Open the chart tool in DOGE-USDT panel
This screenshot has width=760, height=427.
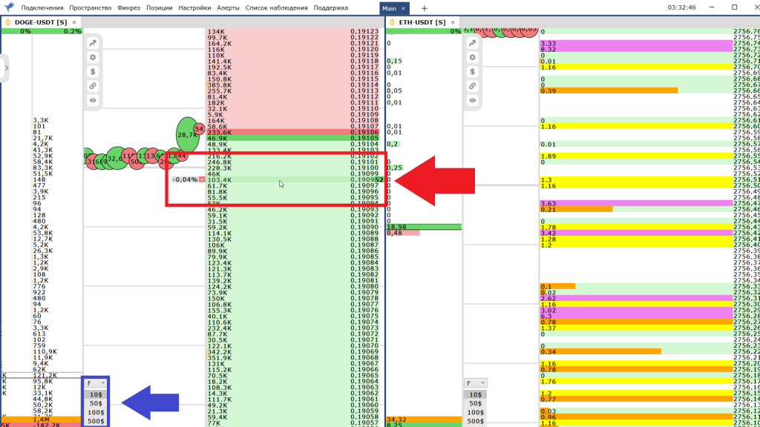click(93, 43)
